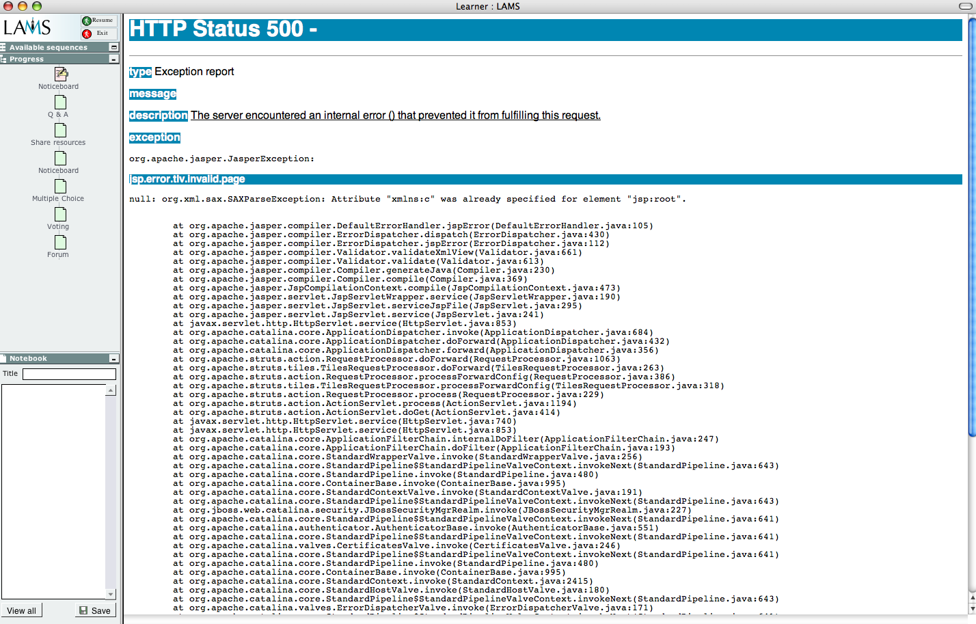Collapse the Available sequences panel
Viewport: 976px width, 624px height.
point(113,47)
